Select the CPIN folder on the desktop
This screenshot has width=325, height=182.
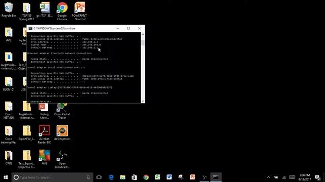pos(9,158)
